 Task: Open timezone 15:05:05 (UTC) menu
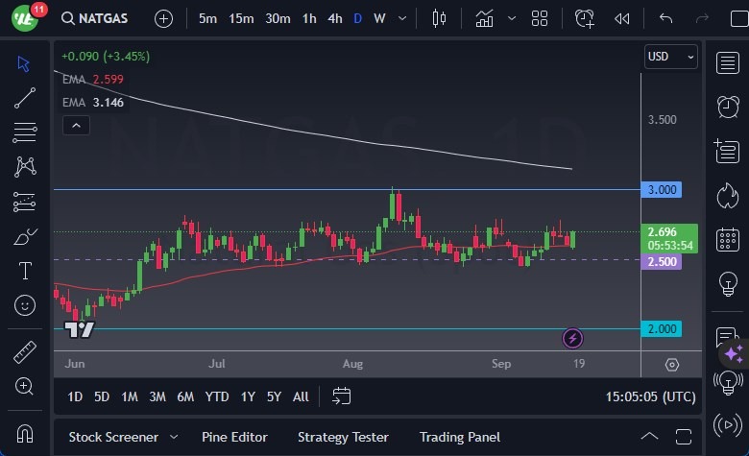point(650,396)
